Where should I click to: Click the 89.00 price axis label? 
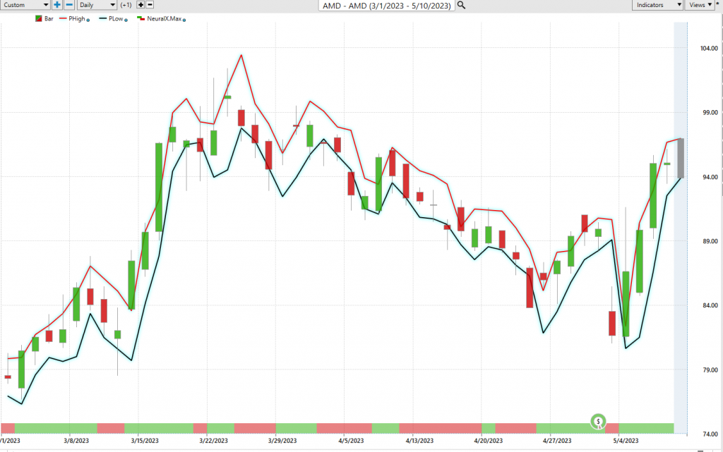coord(709,241)
